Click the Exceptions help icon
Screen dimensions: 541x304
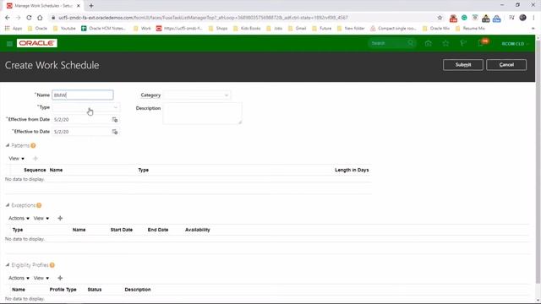coord(39,205)
